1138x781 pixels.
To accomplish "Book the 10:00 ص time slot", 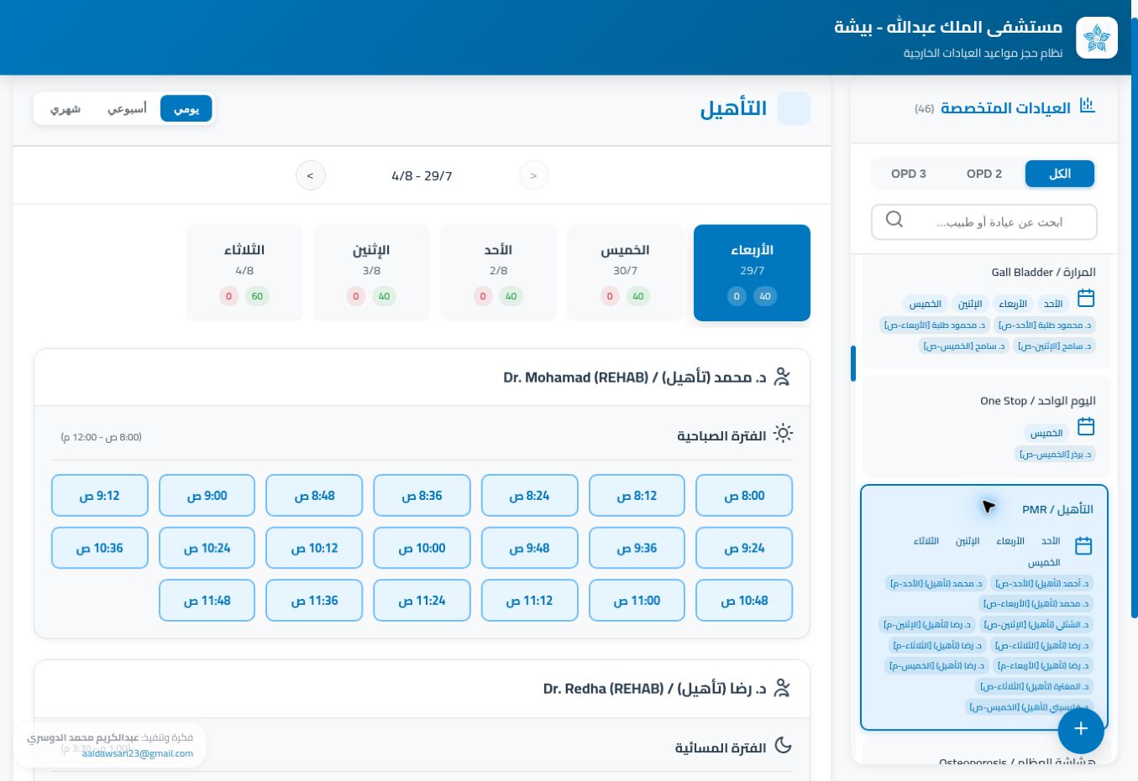I will (x=422, y=548).
